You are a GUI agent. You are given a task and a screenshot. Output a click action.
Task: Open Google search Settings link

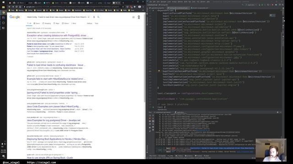click(x=89, y=23)
